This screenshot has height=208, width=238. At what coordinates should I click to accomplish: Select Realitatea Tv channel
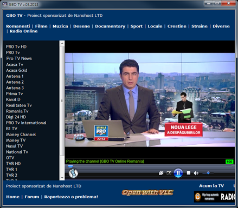coord(19,105)
